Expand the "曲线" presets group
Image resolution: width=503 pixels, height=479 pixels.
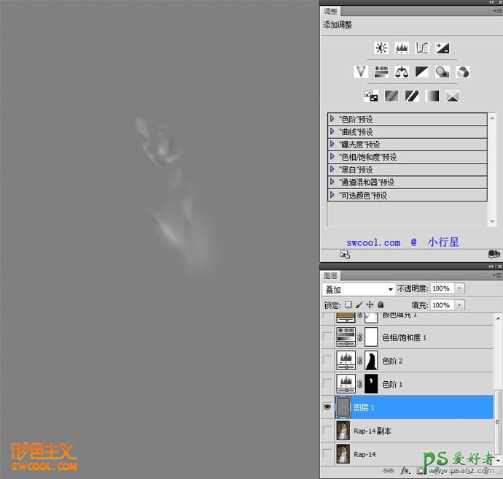(332, 131)
